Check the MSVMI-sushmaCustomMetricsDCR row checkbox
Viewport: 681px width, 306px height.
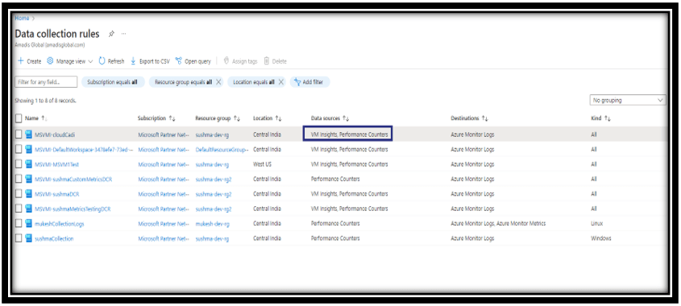coord(19,179)
